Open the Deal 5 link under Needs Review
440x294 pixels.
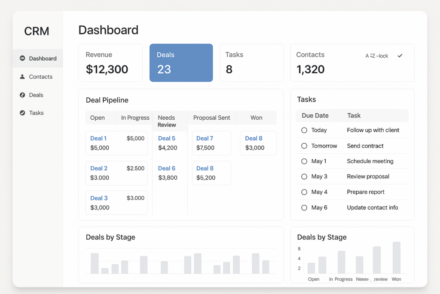(167, 138)
